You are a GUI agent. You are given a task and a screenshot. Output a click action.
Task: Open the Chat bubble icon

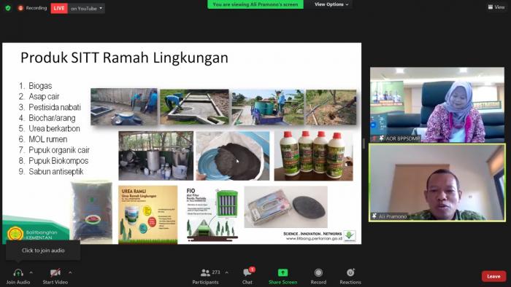tap(247, 272)
